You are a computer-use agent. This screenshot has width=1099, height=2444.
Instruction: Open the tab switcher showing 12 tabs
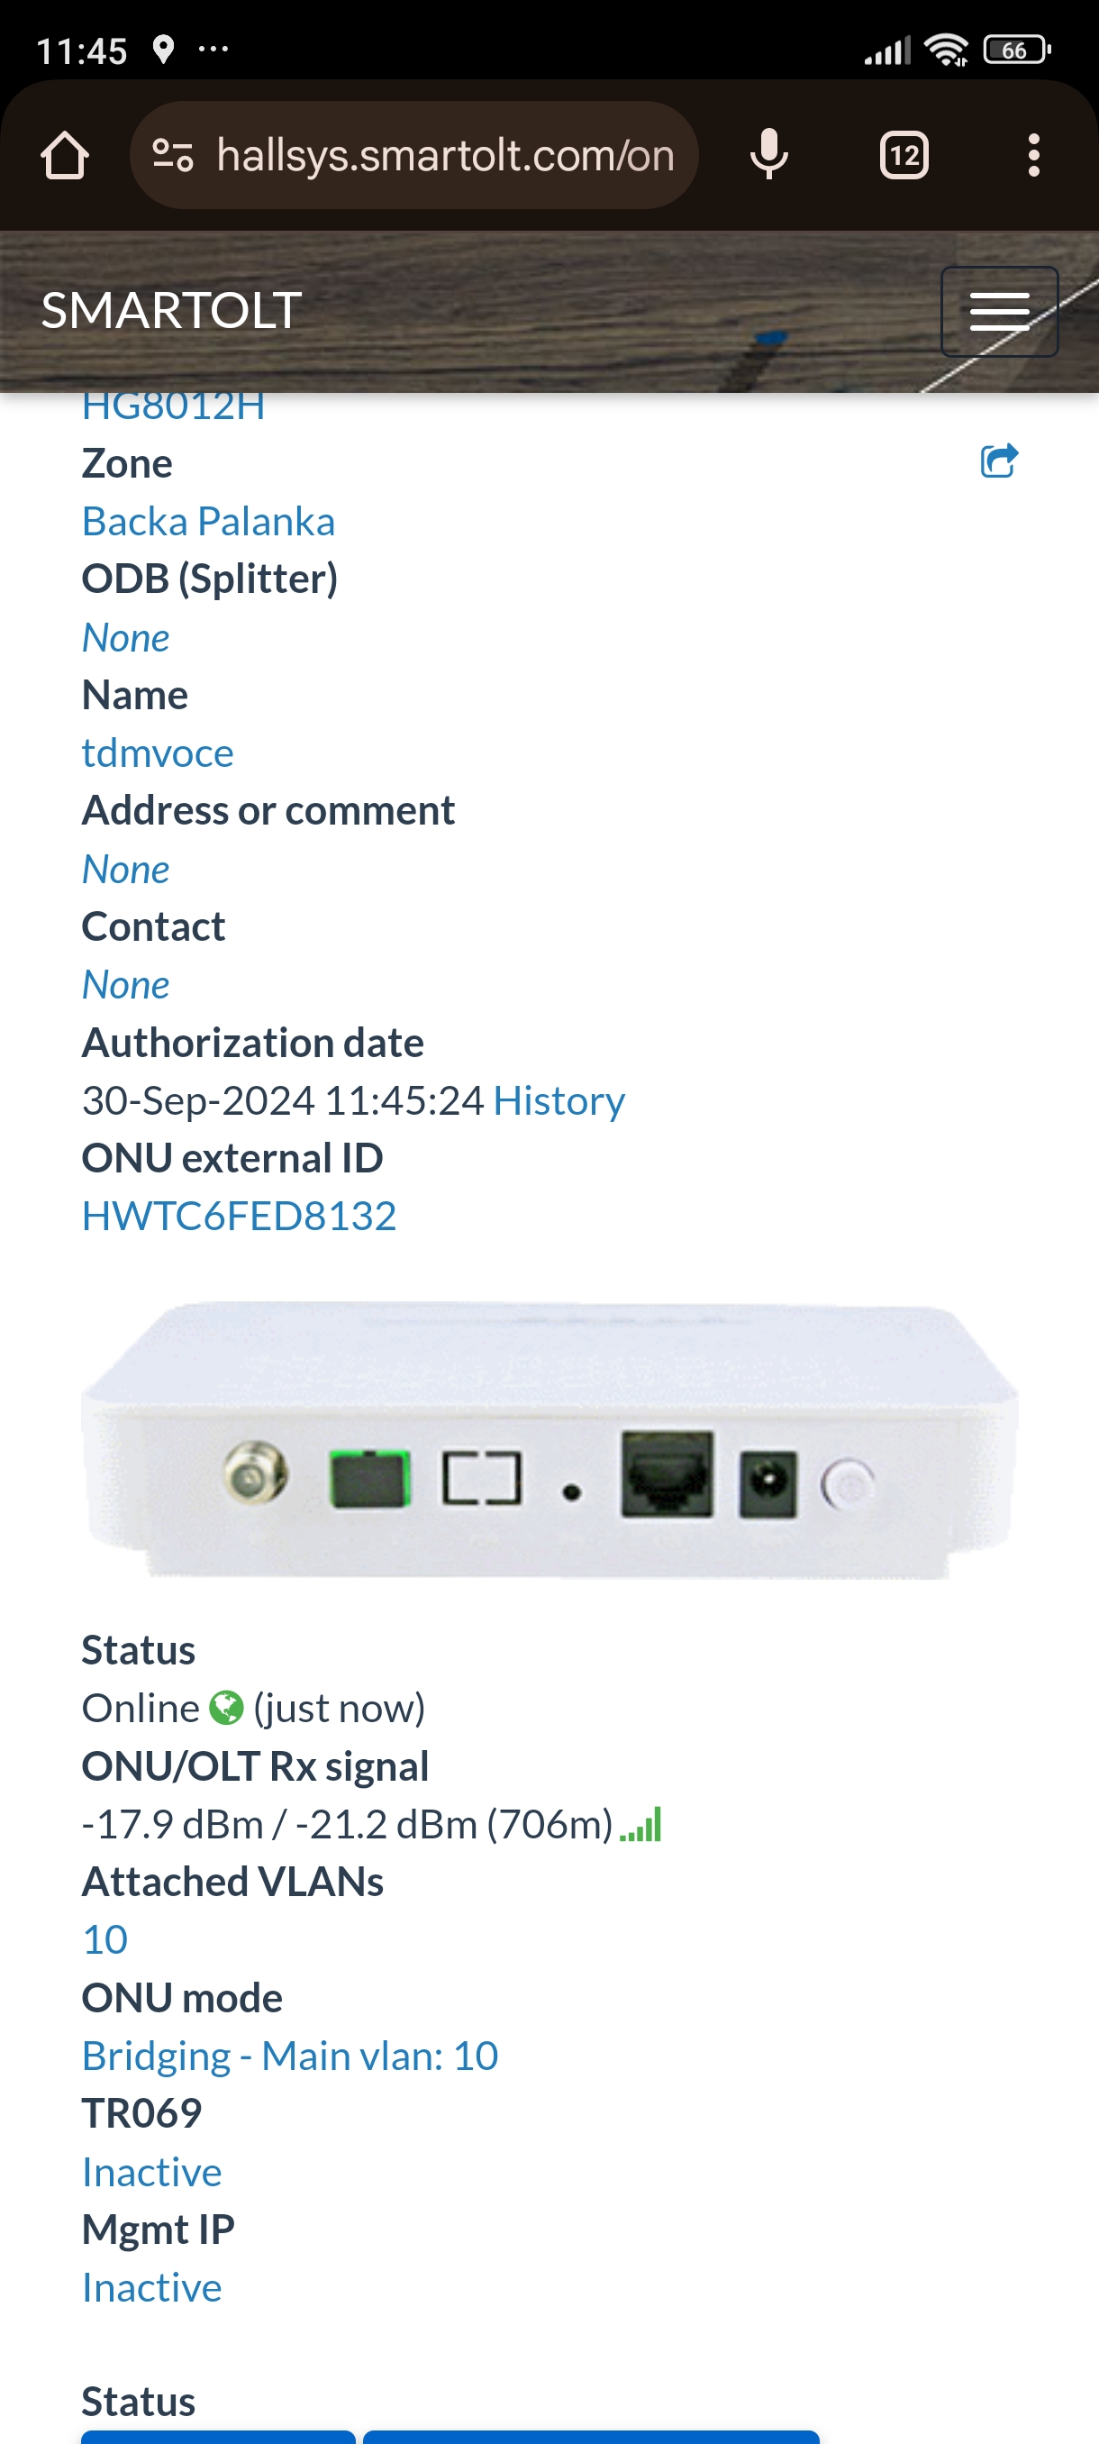904,155
